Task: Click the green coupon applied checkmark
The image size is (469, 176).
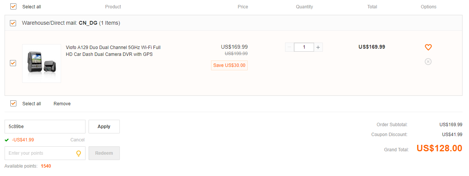Action: pyautogui.click(x=7, y=140)
